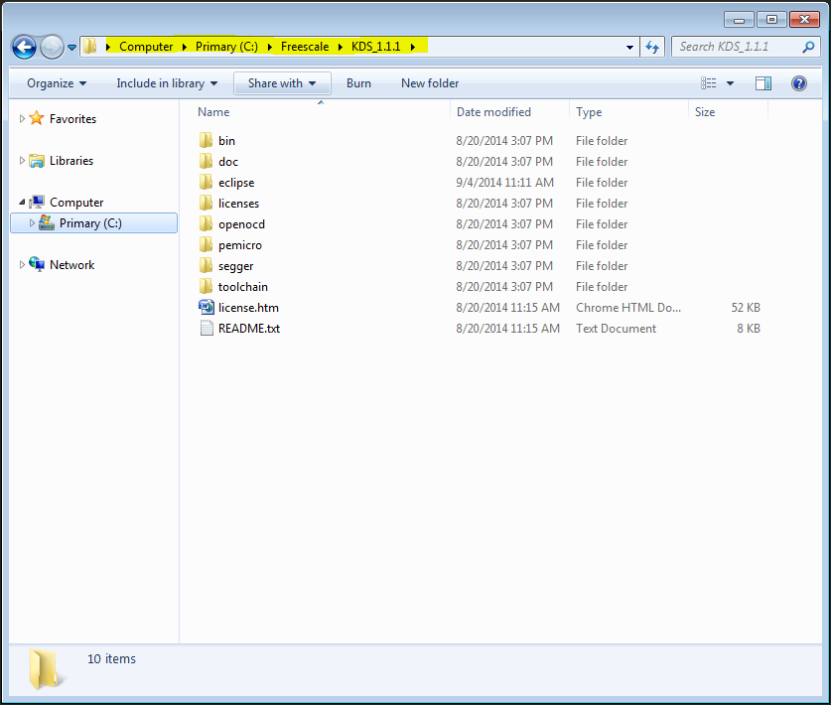Select the licenses folder icon
The image size is (831, 705).
pyautogui.click(x=206, y=203)
